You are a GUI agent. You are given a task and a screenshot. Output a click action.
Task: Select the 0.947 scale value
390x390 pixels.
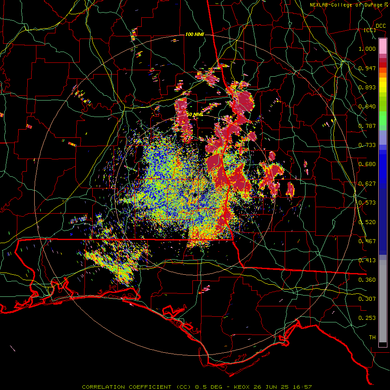[367, 68]
